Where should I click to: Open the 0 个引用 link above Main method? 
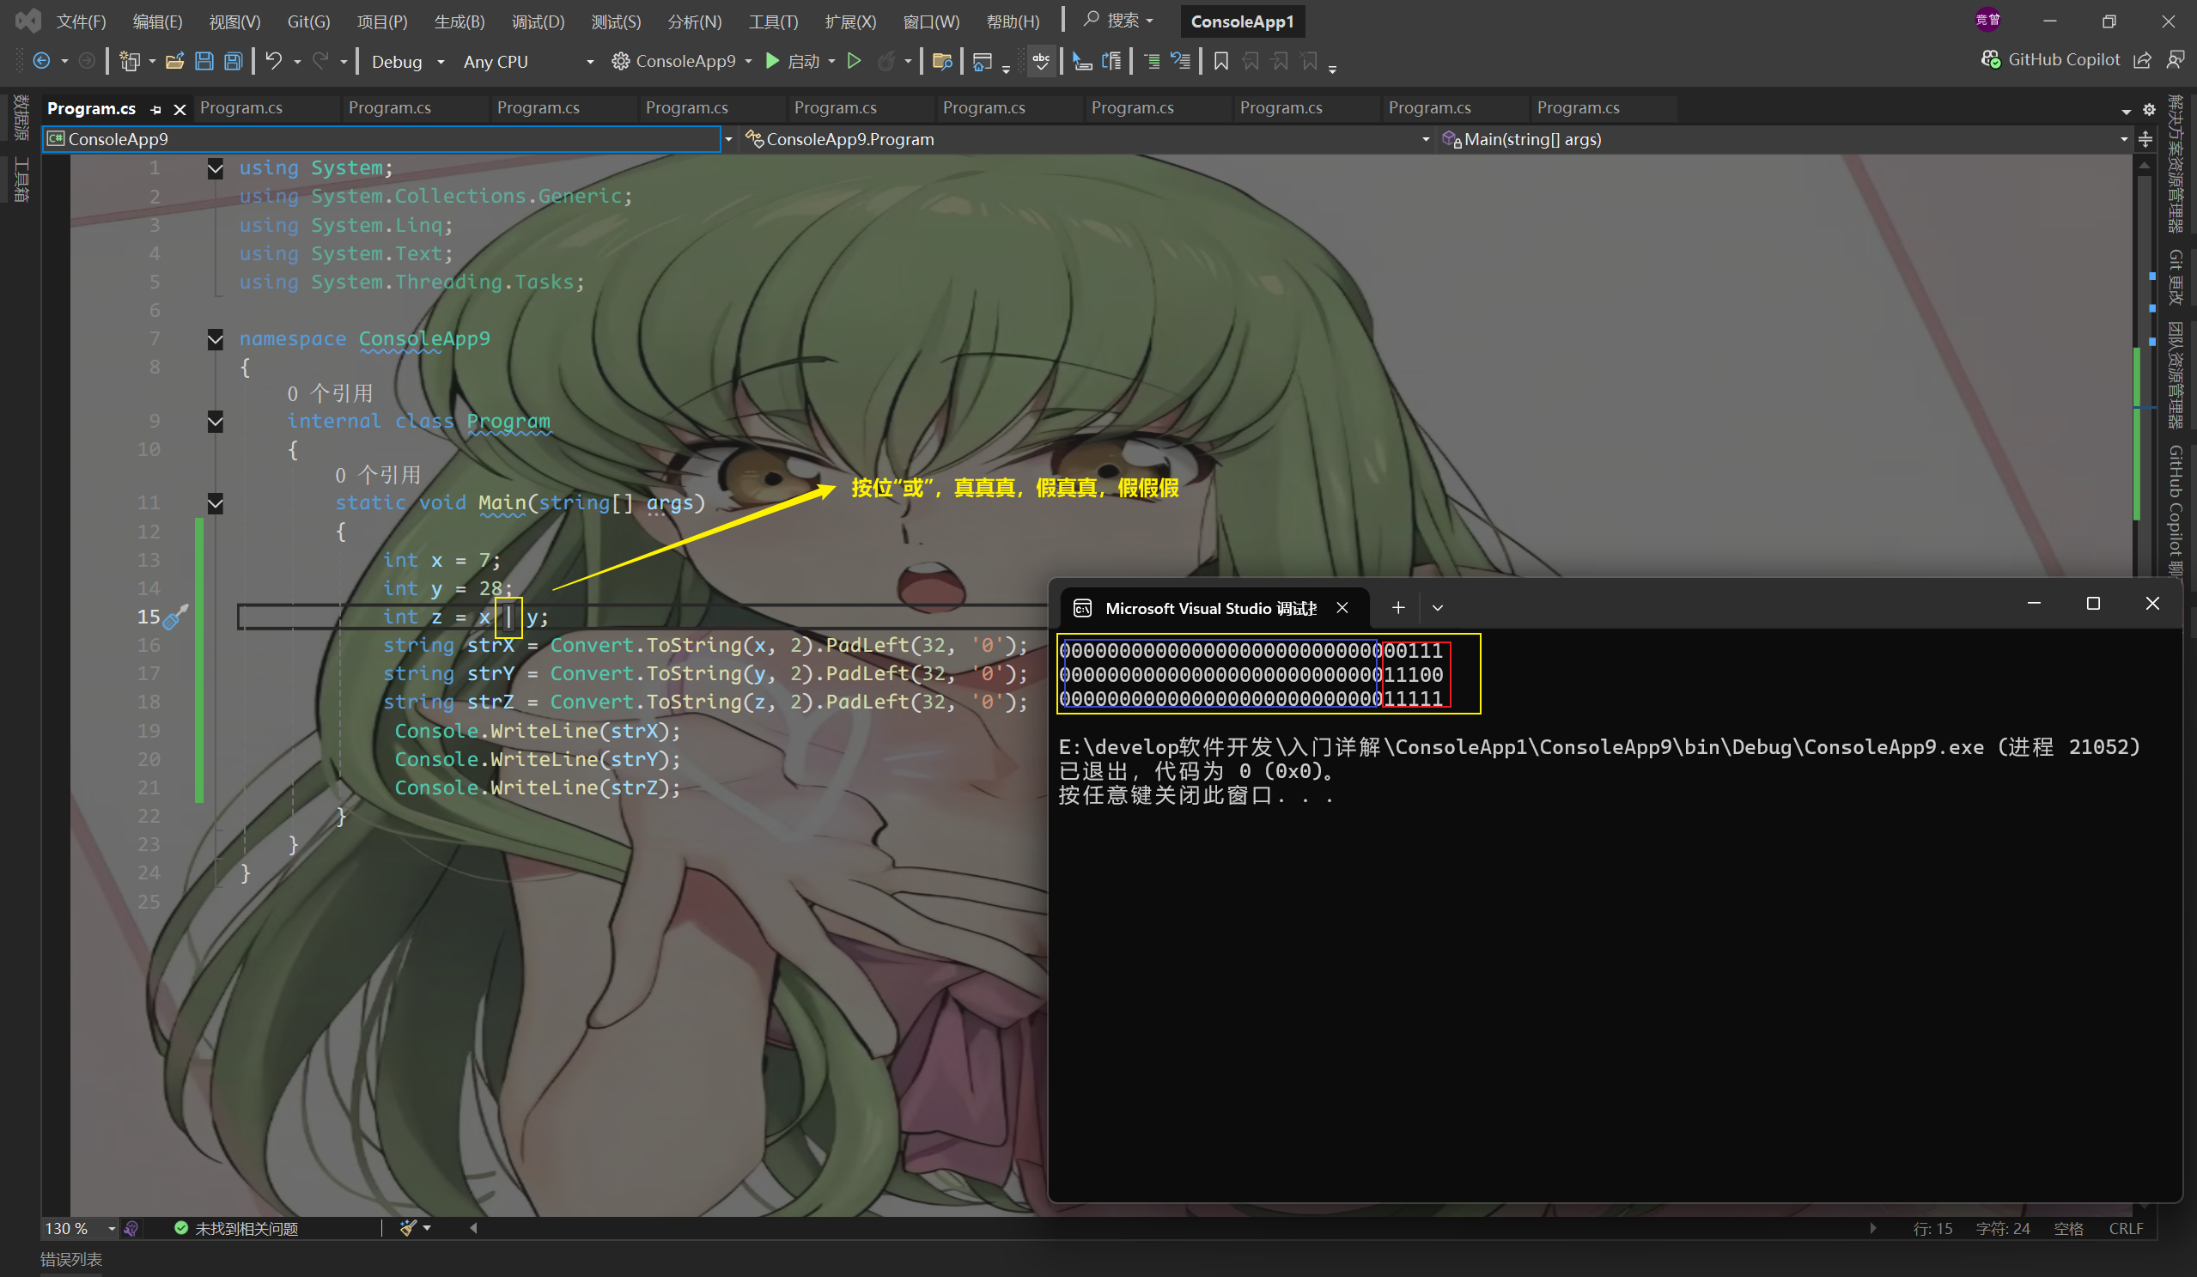379,475
